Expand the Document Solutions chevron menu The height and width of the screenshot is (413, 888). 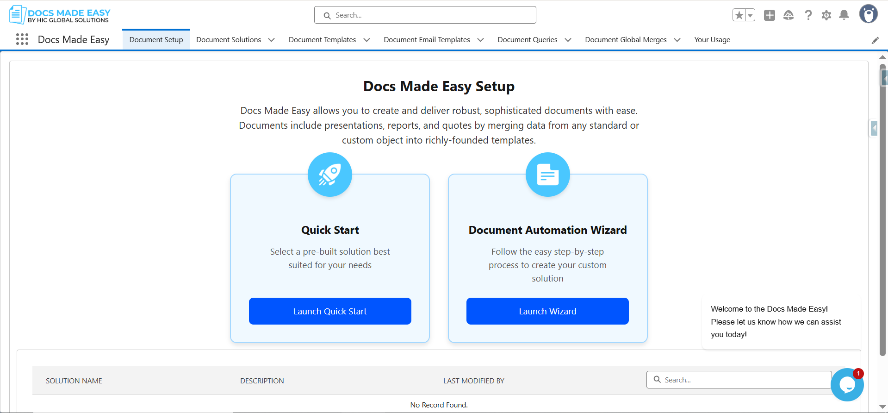272,40
